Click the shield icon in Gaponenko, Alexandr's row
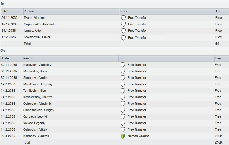The width and height of the screenshot is (229, 145). click(123, 24)
